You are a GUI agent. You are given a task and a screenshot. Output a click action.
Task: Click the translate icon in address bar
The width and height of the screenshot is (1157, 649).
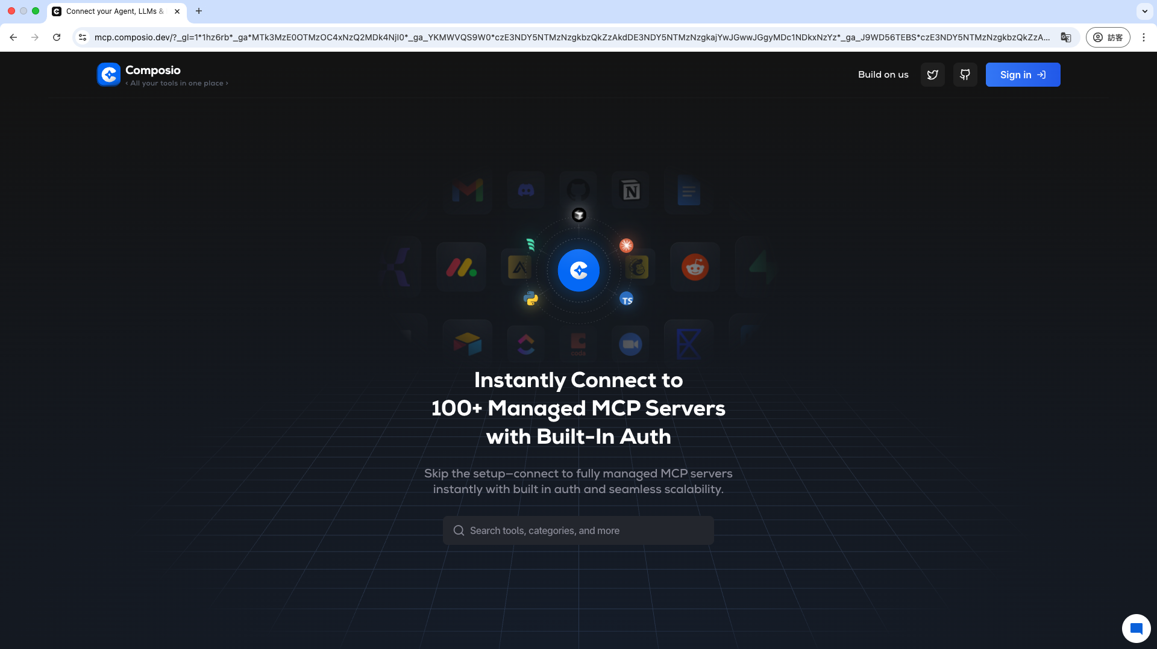click(x=1066, y=37)
